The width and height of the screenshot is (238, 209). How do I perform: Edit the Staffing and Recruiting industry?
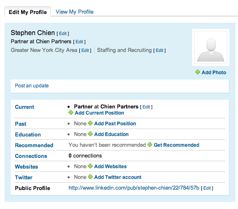159,50
